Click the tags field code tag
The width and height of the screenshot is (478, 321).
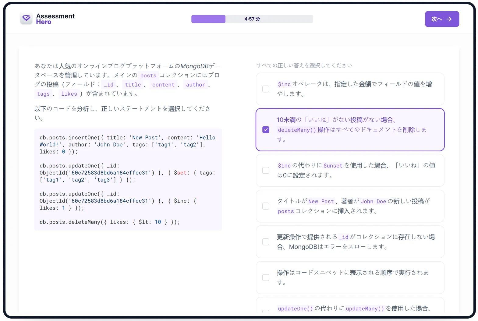click(43, 94)
